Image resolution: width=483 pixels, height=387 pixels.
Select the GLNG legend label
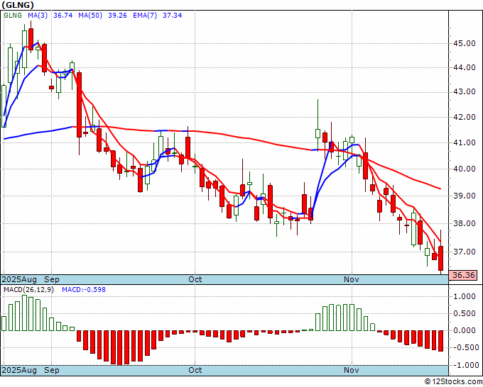coord(13,16)
